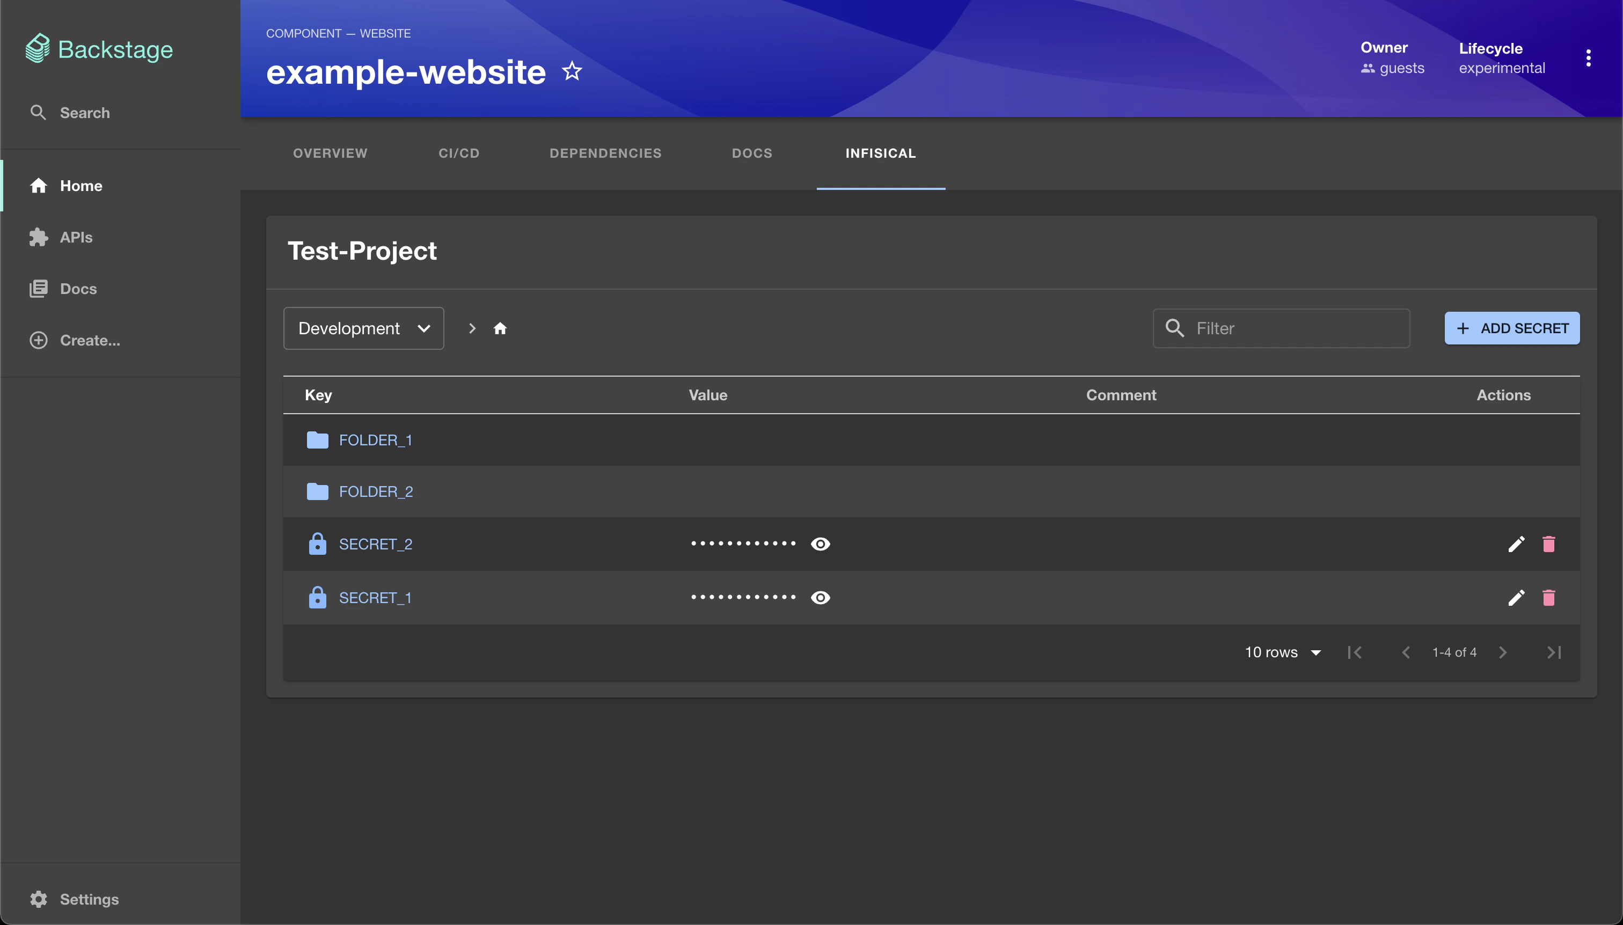Open the FOLDER_2 folder
1623x925 pixels.
(376, 491)
